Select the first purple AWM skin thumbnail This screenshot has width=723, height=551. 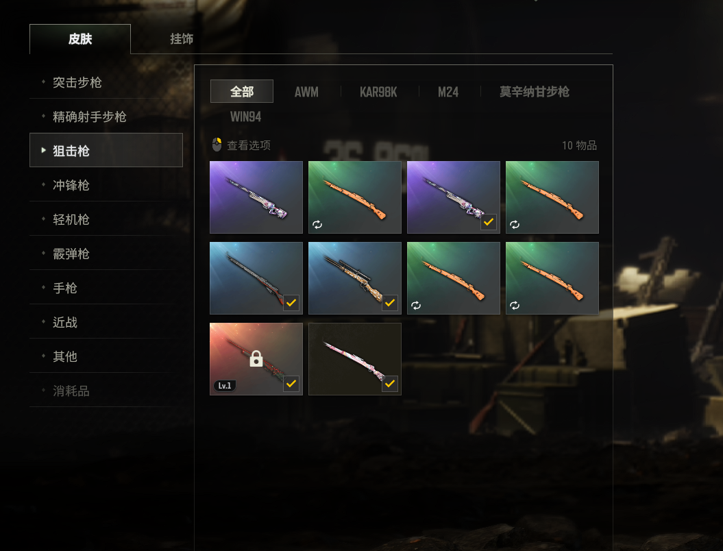point(256,197)
